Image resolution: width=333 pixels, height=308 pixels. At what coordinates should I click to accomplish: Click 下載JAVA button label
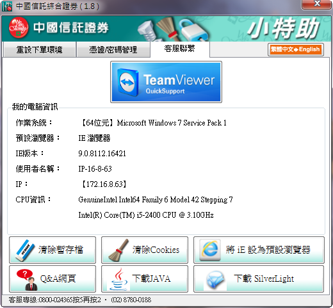point(151,279)
